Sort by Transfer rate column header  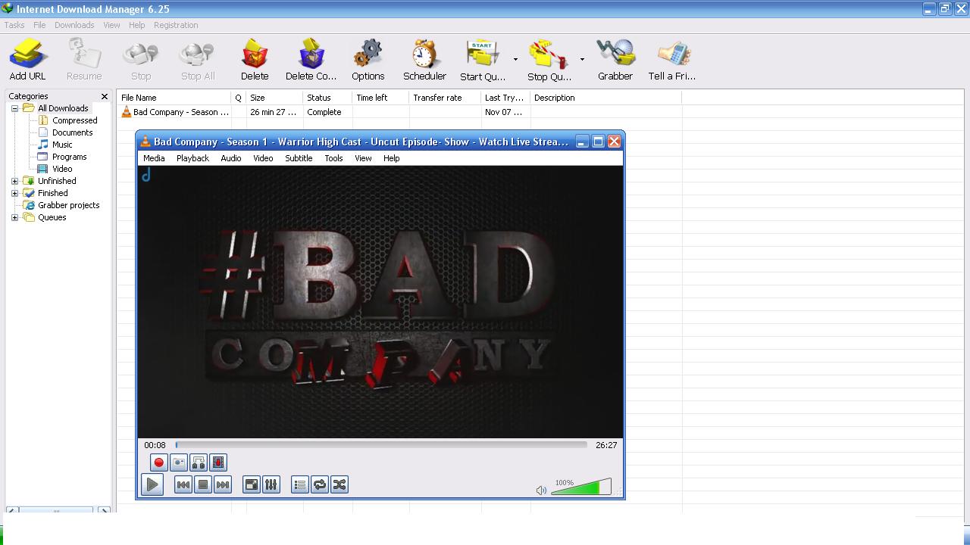click(446, 98)
